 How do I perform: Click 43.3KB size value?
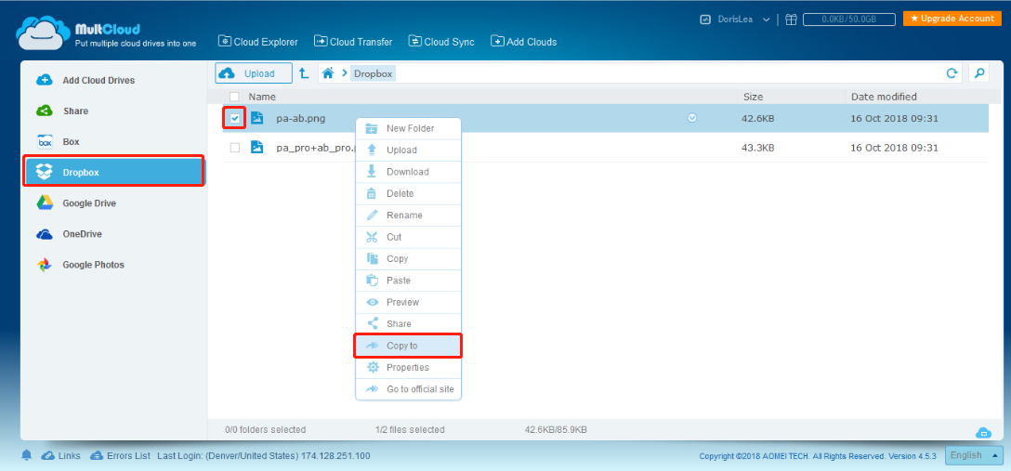click(758, 148)
